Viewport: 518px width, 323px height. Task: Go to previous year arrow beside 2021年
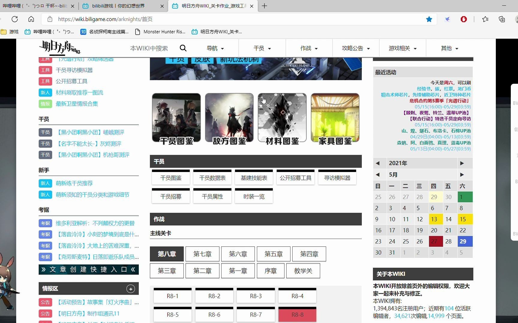[x=378, y=163]
